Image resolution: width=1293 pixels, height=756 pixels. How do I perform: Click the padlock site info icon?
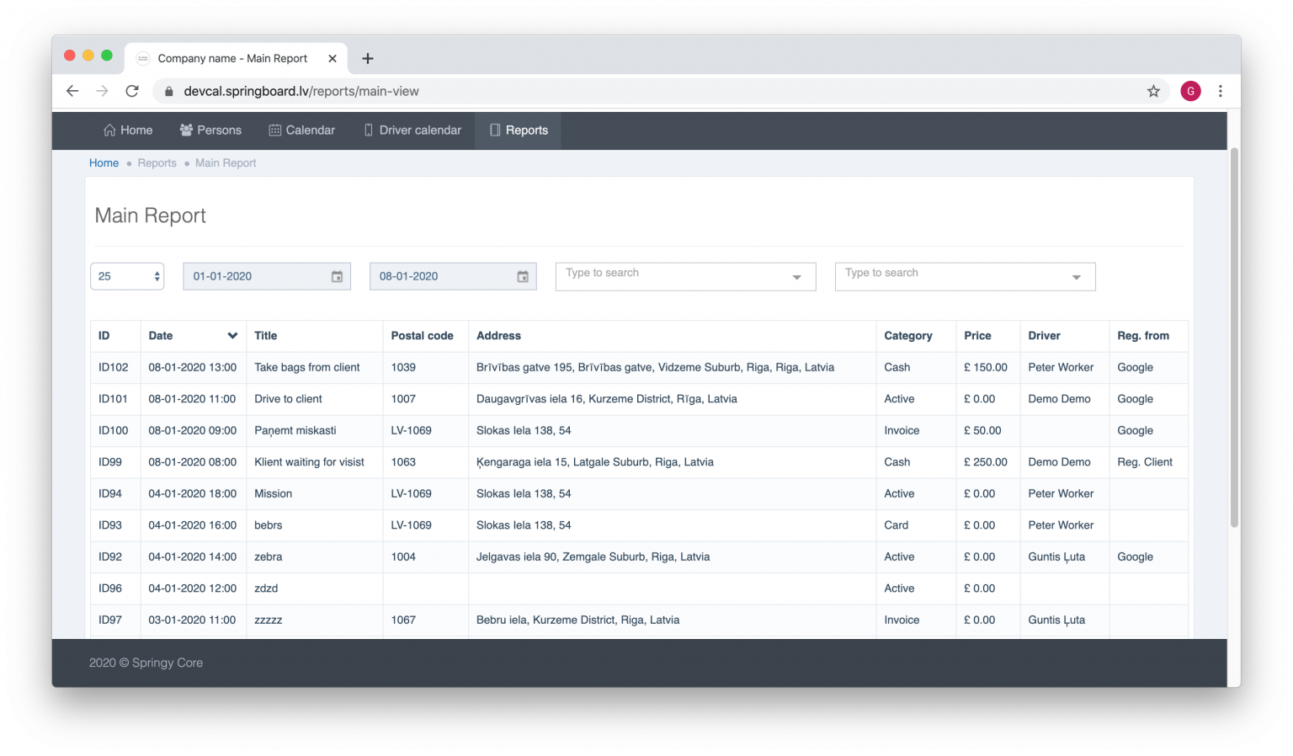click(168, 91)
